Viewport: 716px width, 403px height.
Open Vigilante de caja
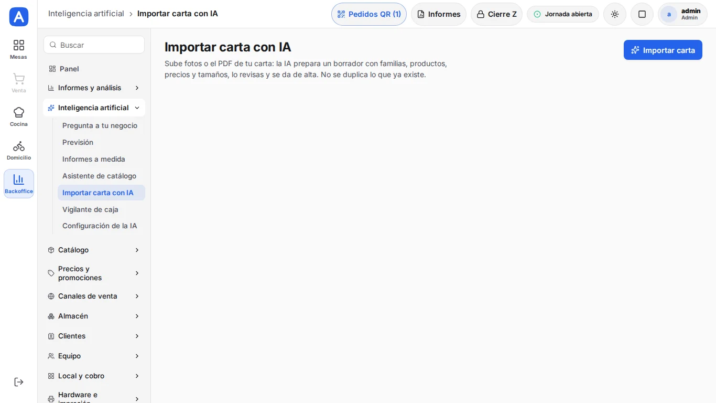click(x=101, y=209)
